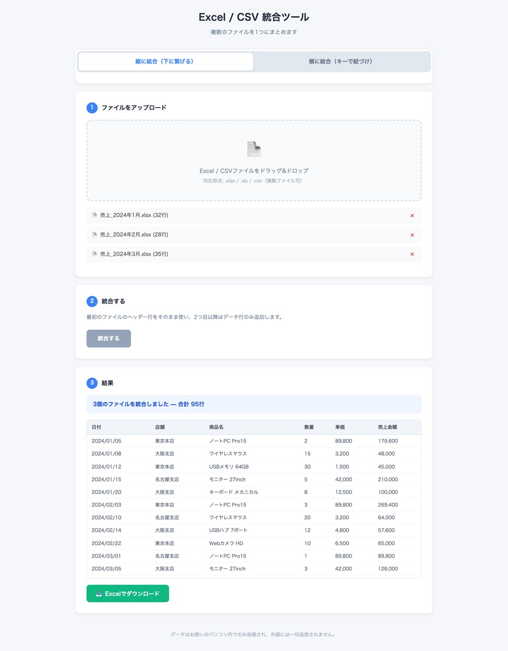Select the date cell 2024/01/05

106,441
